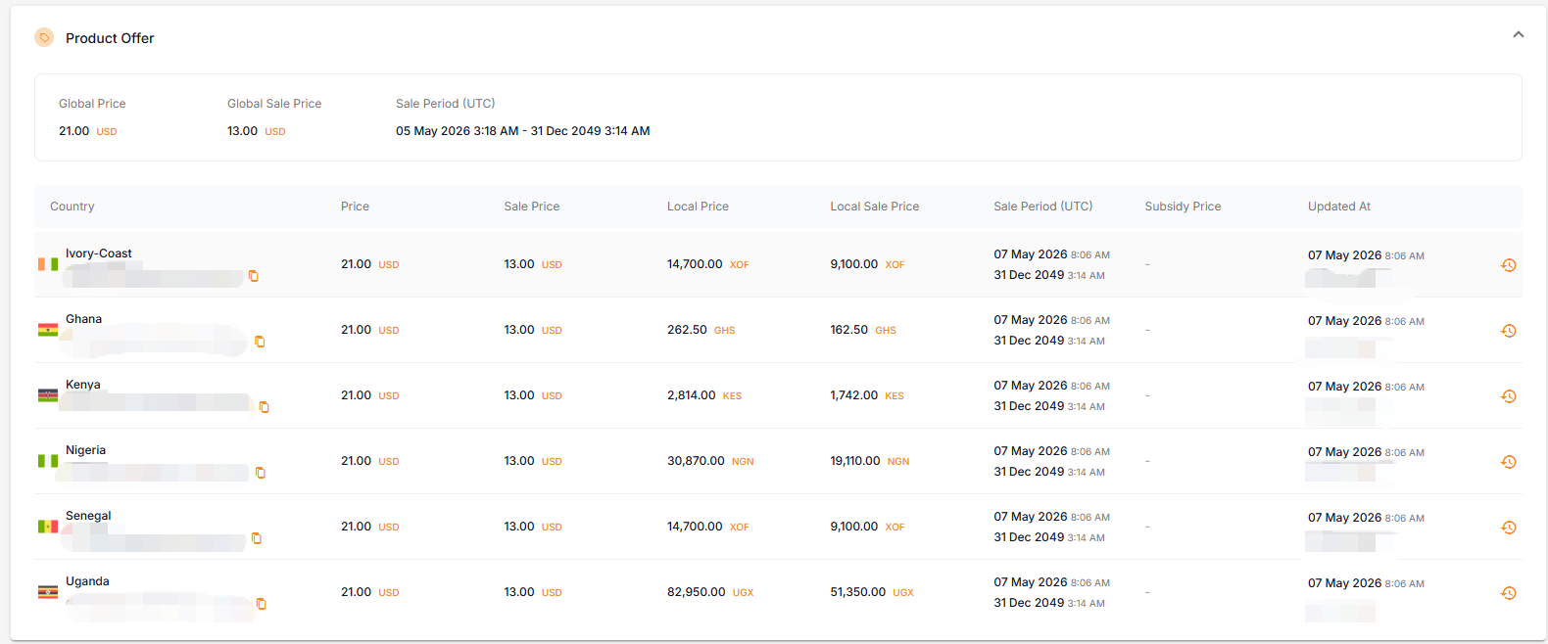Viewport: 1548px width, 644px height.
Task: Copy the Kenya country ID
Action: (264, 407)
